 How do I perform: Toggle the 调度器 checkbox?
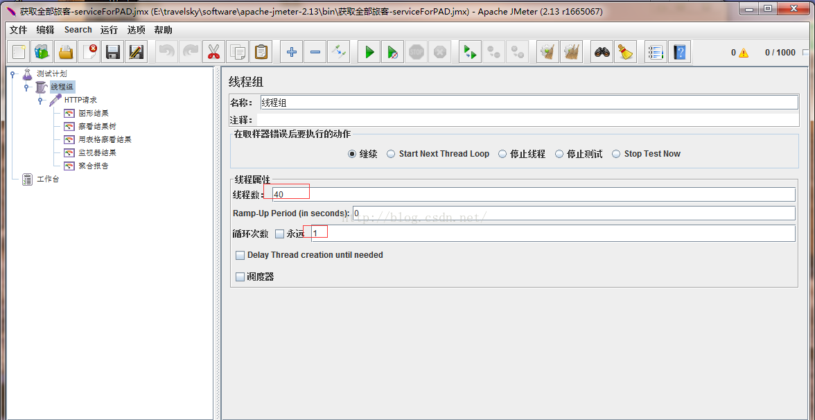[240, 277]
